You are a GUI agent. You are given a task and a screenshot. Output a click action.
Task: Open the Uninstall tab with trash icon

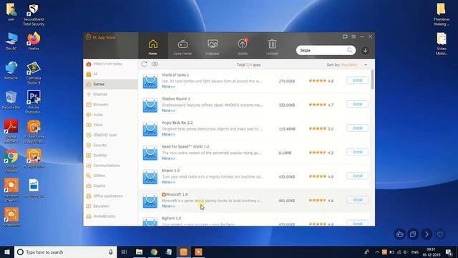point(272,46)
